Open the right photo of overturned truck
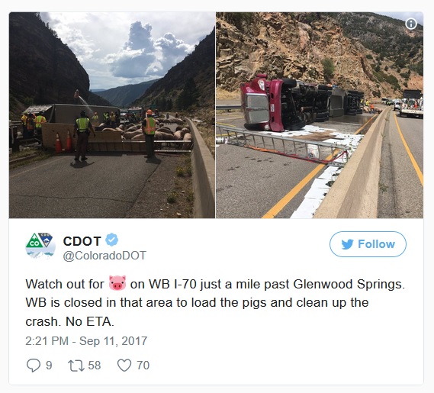 (320, 115)
